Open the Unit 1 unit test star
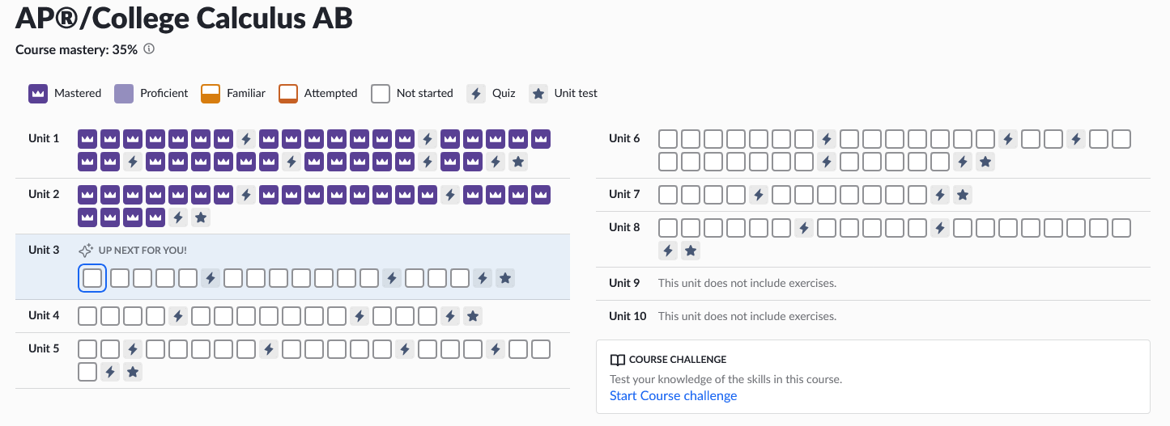1170x426 pixels. (x=518, y=162)
